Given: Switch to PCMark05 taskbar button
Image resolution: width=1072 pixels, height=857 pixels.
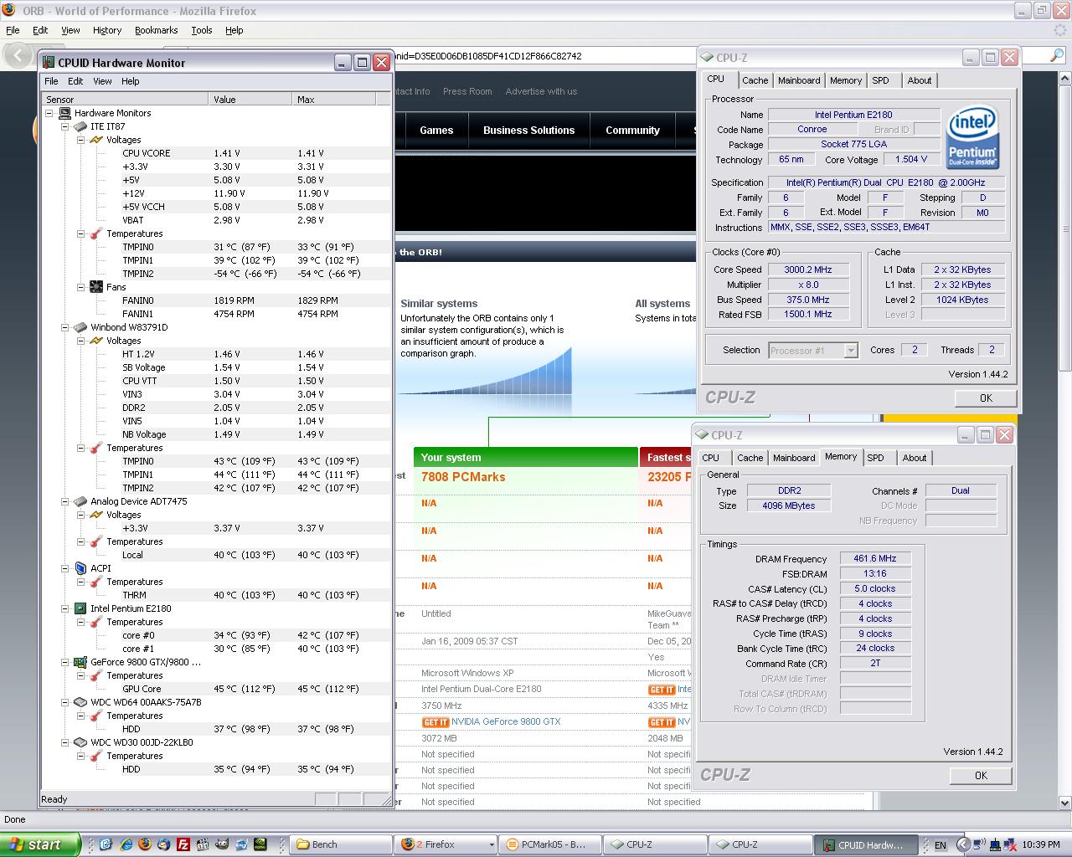Looking at the screenshot, I should [551, 844].
